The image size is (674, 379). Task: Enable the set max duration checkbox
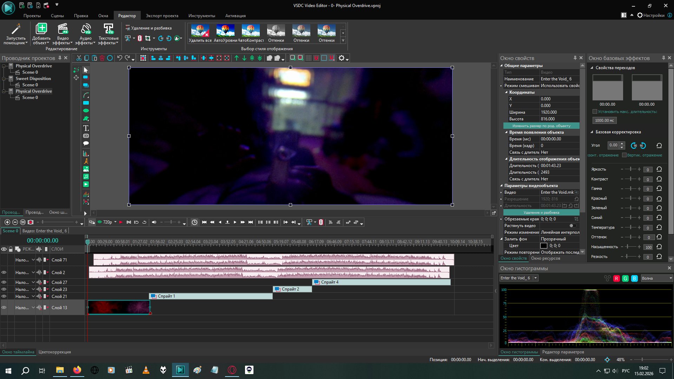coord(595,112)
